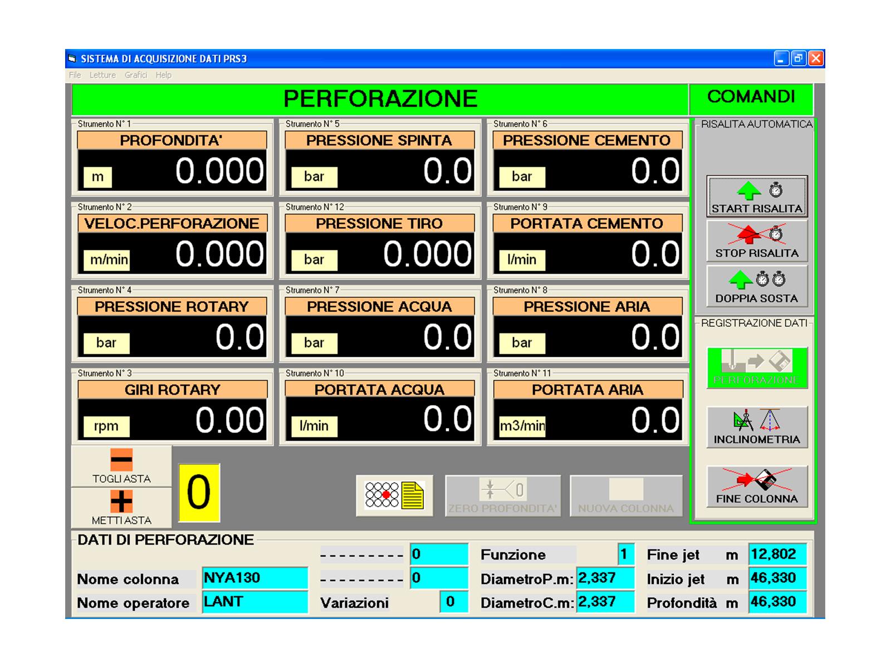Click the 'Nome colonna' label
The width and height of the screenshot is (891, 668).
coord(128,579)
